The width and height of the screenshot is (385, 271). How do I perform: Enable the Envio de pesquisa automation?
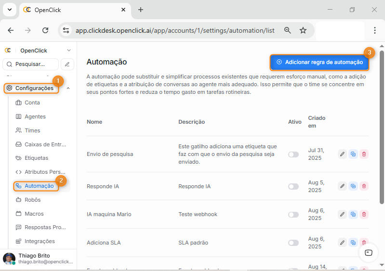point(293,155)
